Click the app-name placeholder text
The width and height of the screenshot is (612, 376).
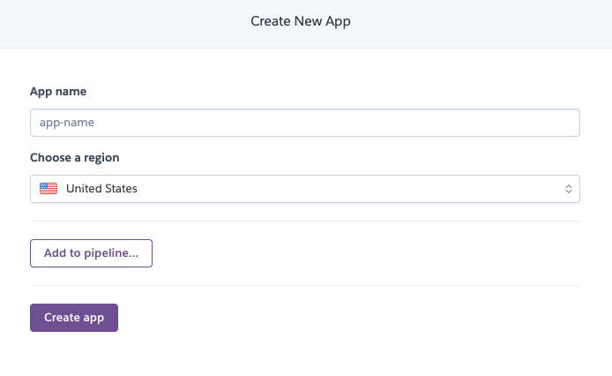[x=67, y=123]
